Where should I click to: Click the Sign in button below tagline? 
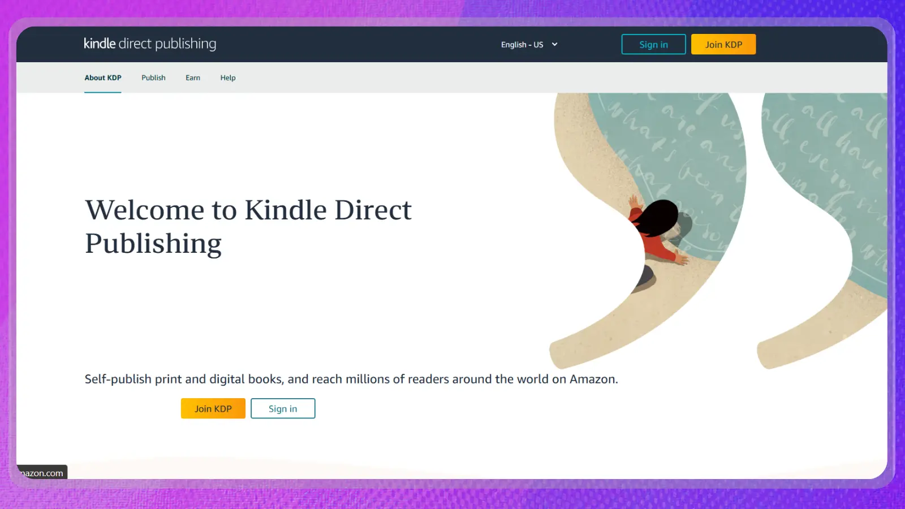tap(283, 408)
